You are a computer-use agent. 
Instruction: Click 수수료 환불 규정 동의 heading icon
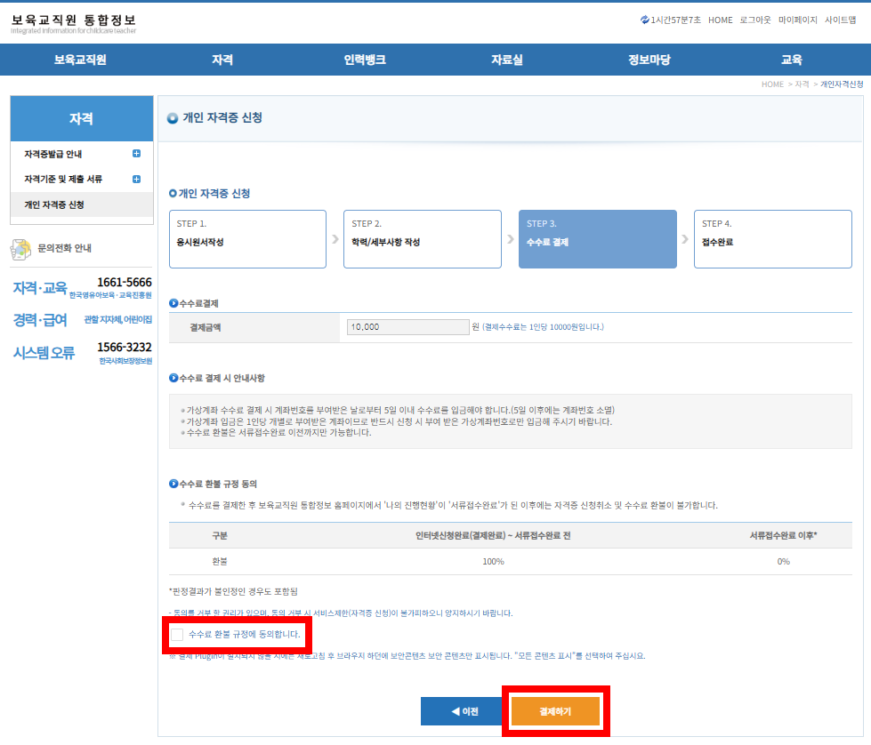173,485
